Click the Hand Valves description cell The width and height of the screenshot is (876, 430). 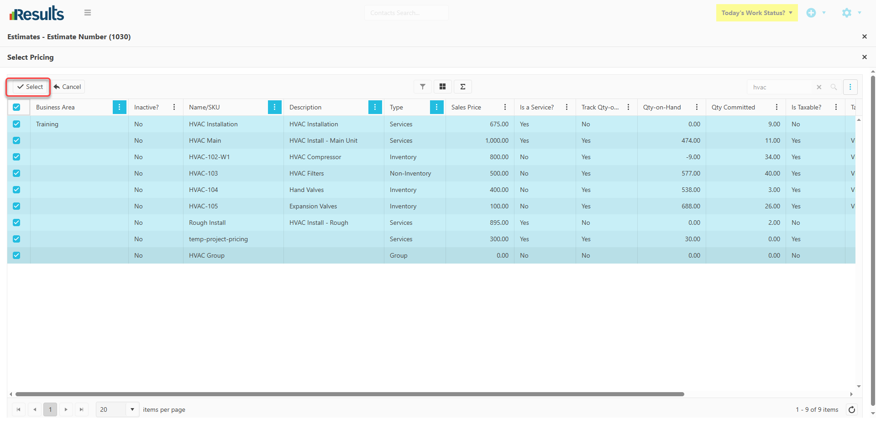pos(334,190)
